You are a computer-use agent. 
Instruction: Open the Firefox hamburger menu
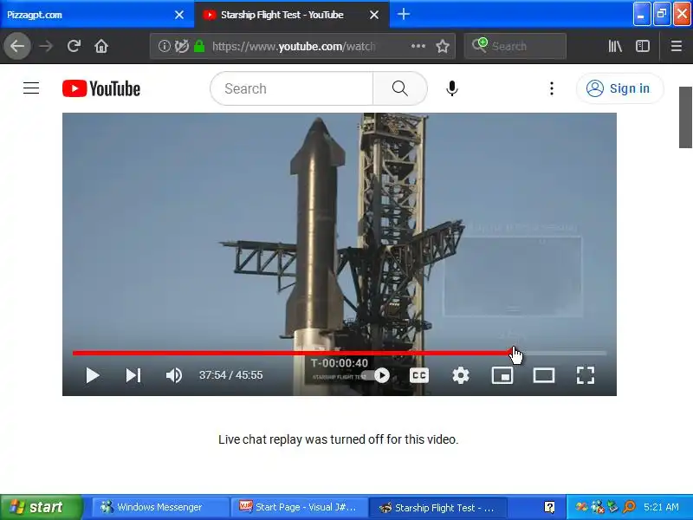pos(677,46)
